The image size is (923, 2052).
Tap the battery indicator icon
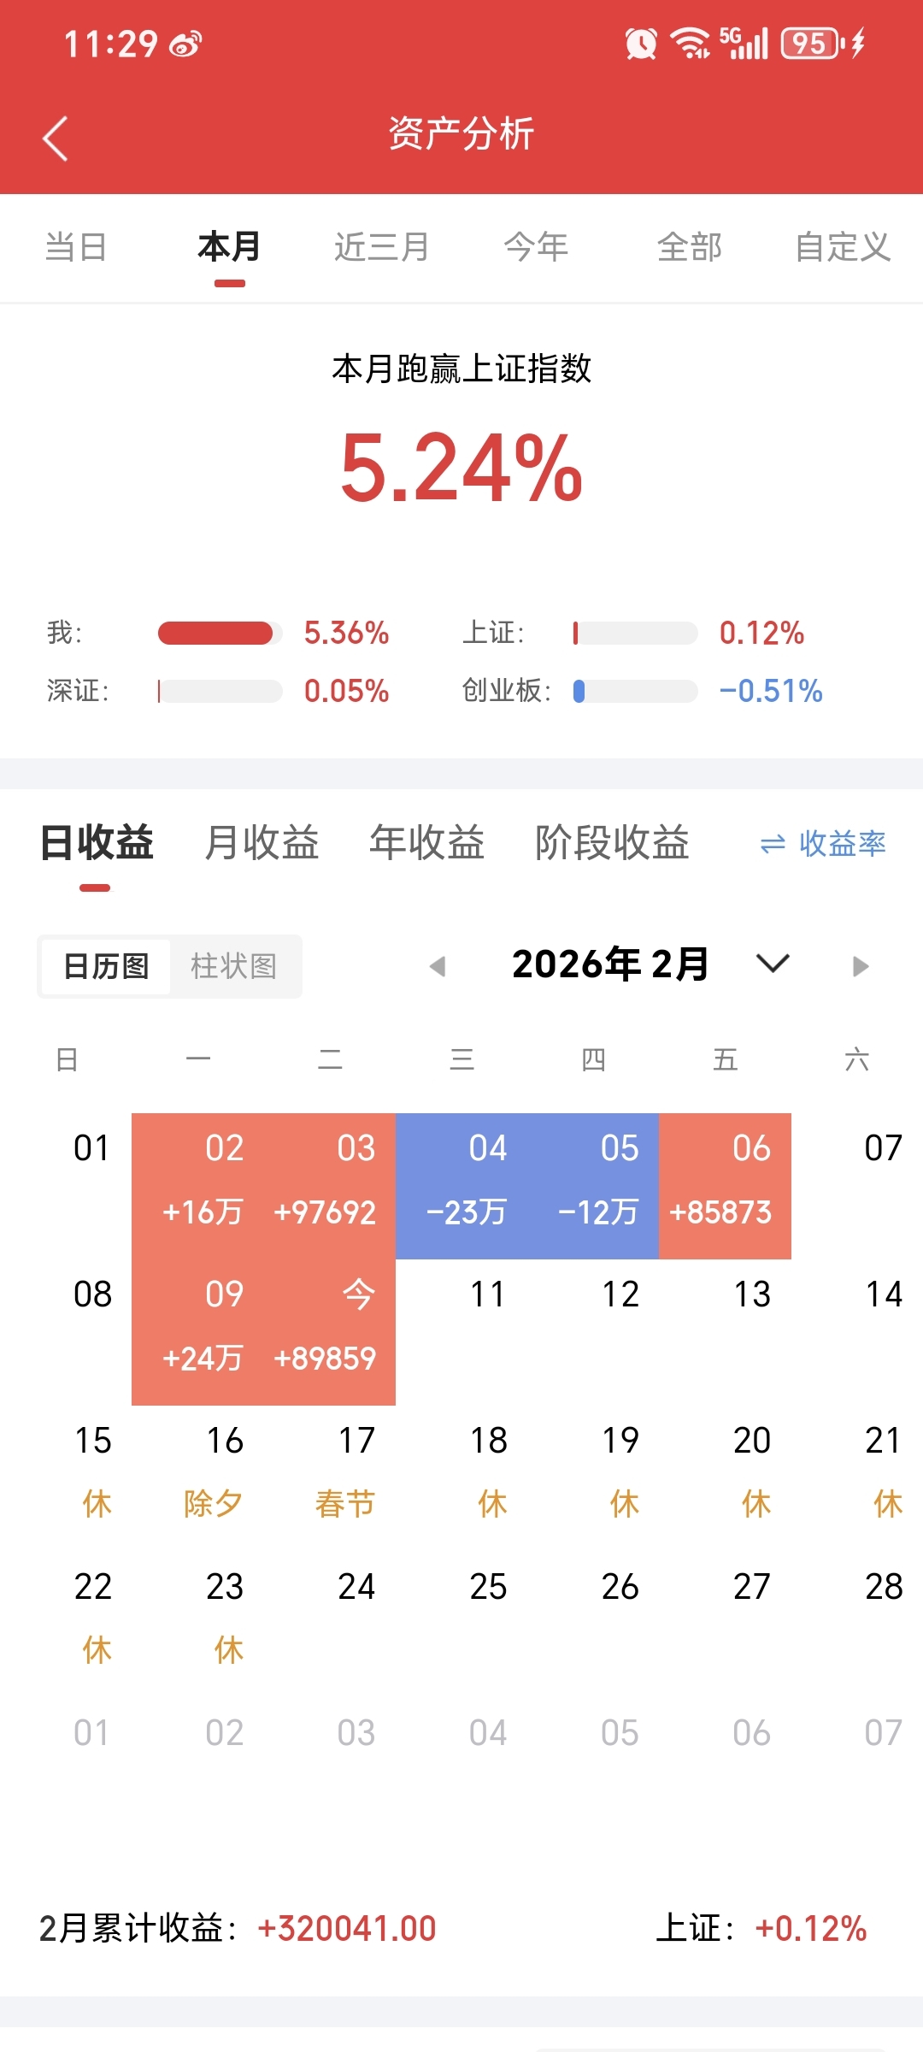click(812, 44)
